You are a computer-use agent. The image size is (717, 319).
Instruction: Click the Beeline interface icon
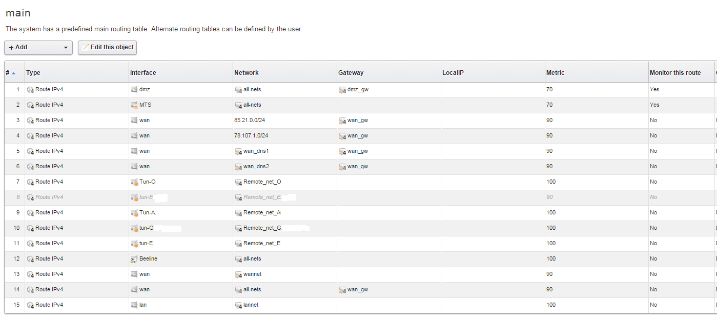coord(134,259)
